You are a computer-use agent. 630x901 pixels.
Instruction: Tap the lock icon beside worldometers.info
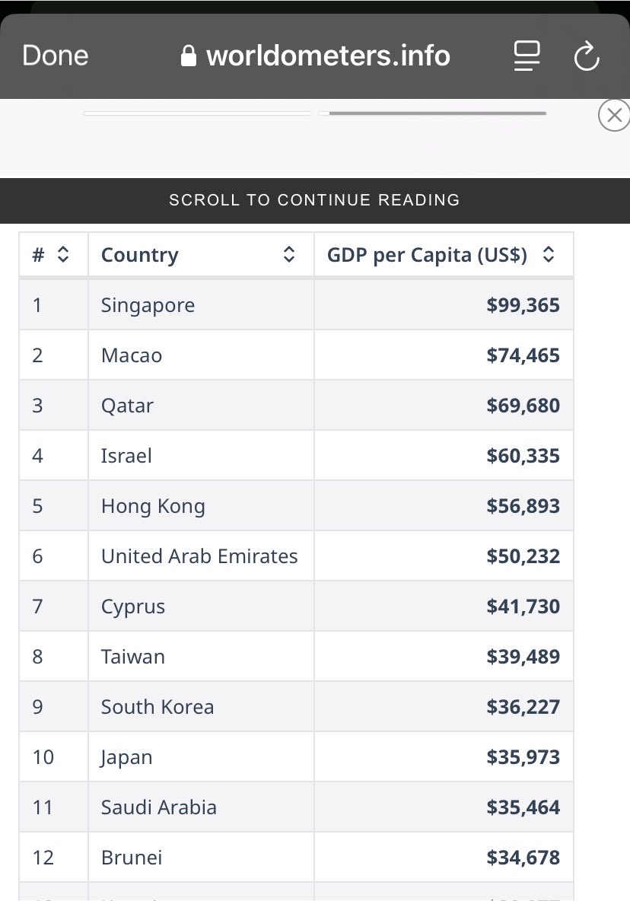(189, 56)
